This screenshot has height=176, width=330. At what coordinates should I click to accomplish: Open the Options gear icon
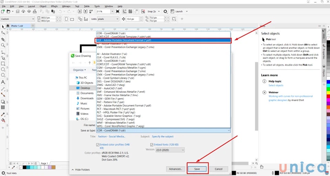(x=165, y=11)
